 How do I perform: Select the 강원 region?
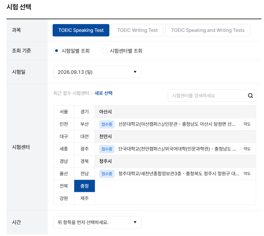click(x=64, y=198)
